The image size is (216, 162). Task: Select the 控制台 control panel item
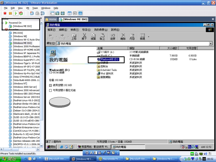(103, 66)
